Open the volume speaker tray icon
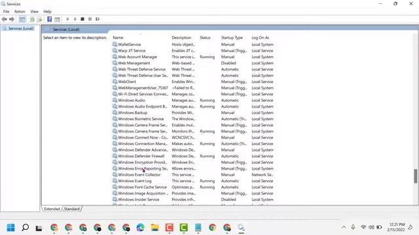The image size is (419, 235). coord(371,227)
